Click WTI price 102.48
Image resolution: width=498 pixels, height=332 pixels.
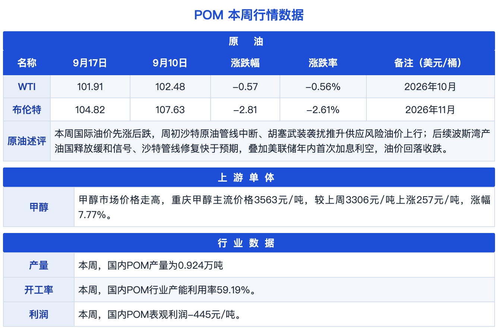pos(170,87)
